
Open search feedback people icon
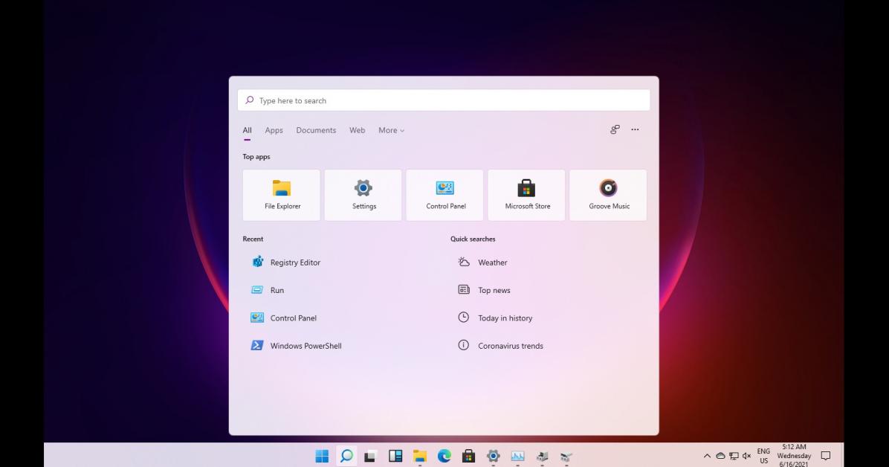[x=615, y=130]
